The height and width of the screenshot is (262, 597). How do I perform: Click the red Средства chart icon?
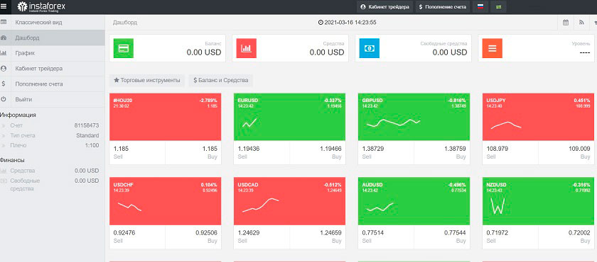247,48
